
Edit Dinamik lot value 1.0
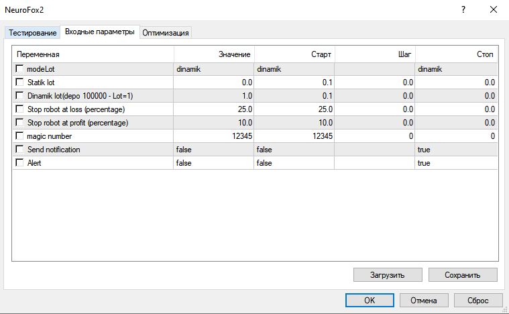coord(214,96)
